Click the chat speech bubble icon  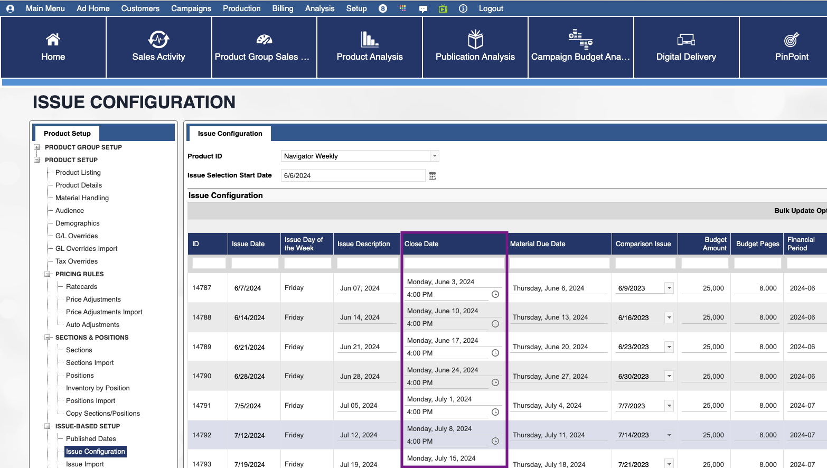pyautogui.click(x=423, y=9)
